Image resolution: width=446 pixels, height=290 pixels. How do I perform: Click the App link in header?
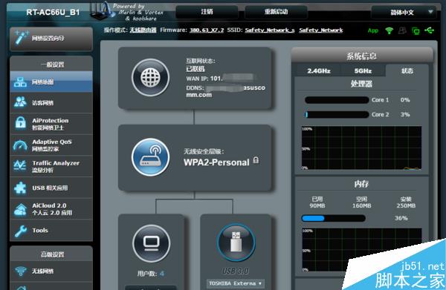(x=373, y=30)
